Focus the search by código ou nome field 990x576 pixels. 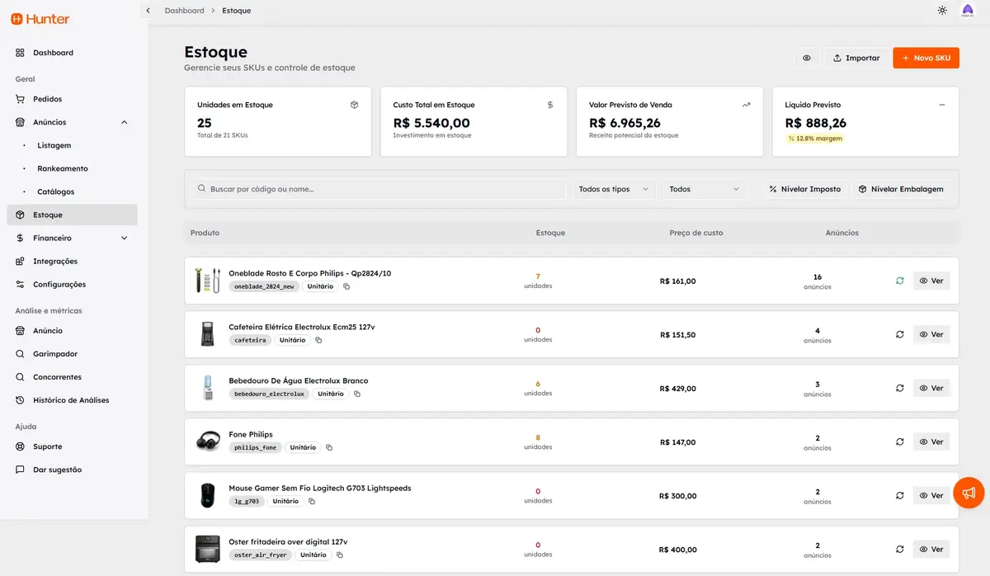tap(379, 189)
